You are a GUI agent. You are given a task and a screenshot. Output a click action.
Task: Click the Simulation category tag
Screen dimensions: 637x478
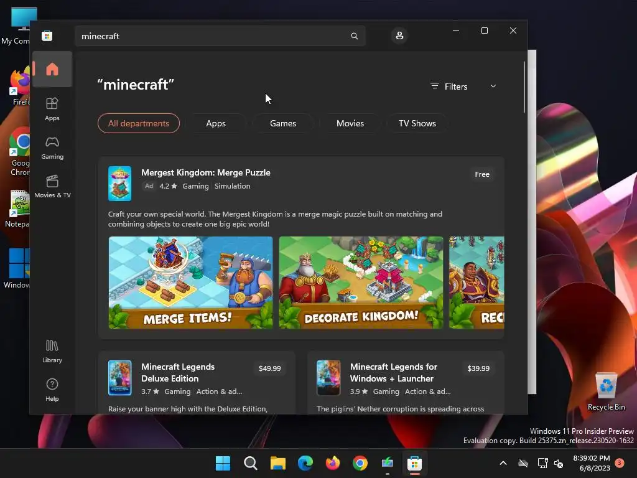pos(233,185)
